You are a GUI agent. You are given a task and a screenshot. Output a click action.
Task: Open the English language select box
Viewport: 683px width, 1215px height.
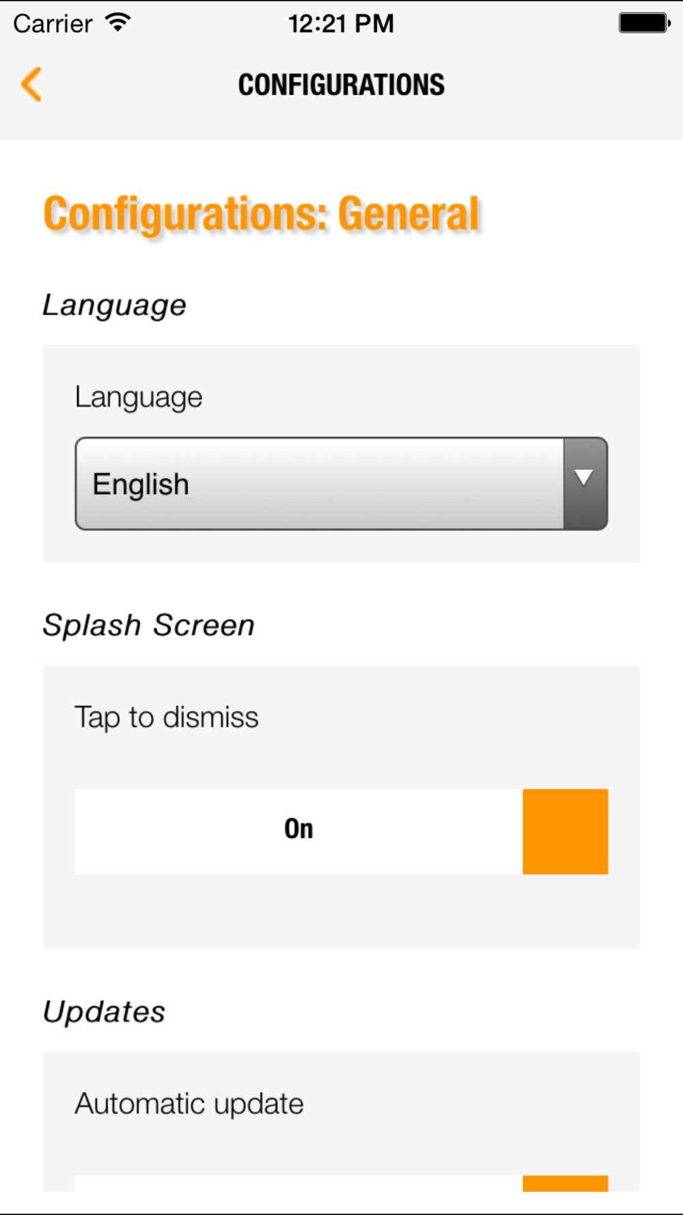[341, 484]
